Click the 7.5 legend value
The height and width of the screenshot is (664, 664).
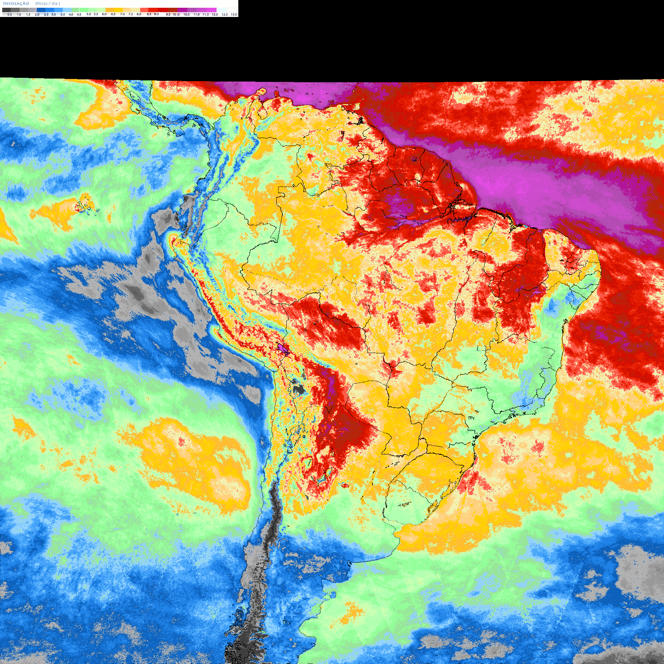click(x=131, y=14)
